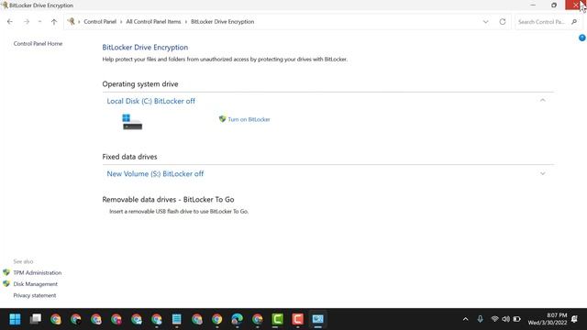Open the Windows Start menu
The height and width of the screenshot is (330, 587).
pos(15,319)
